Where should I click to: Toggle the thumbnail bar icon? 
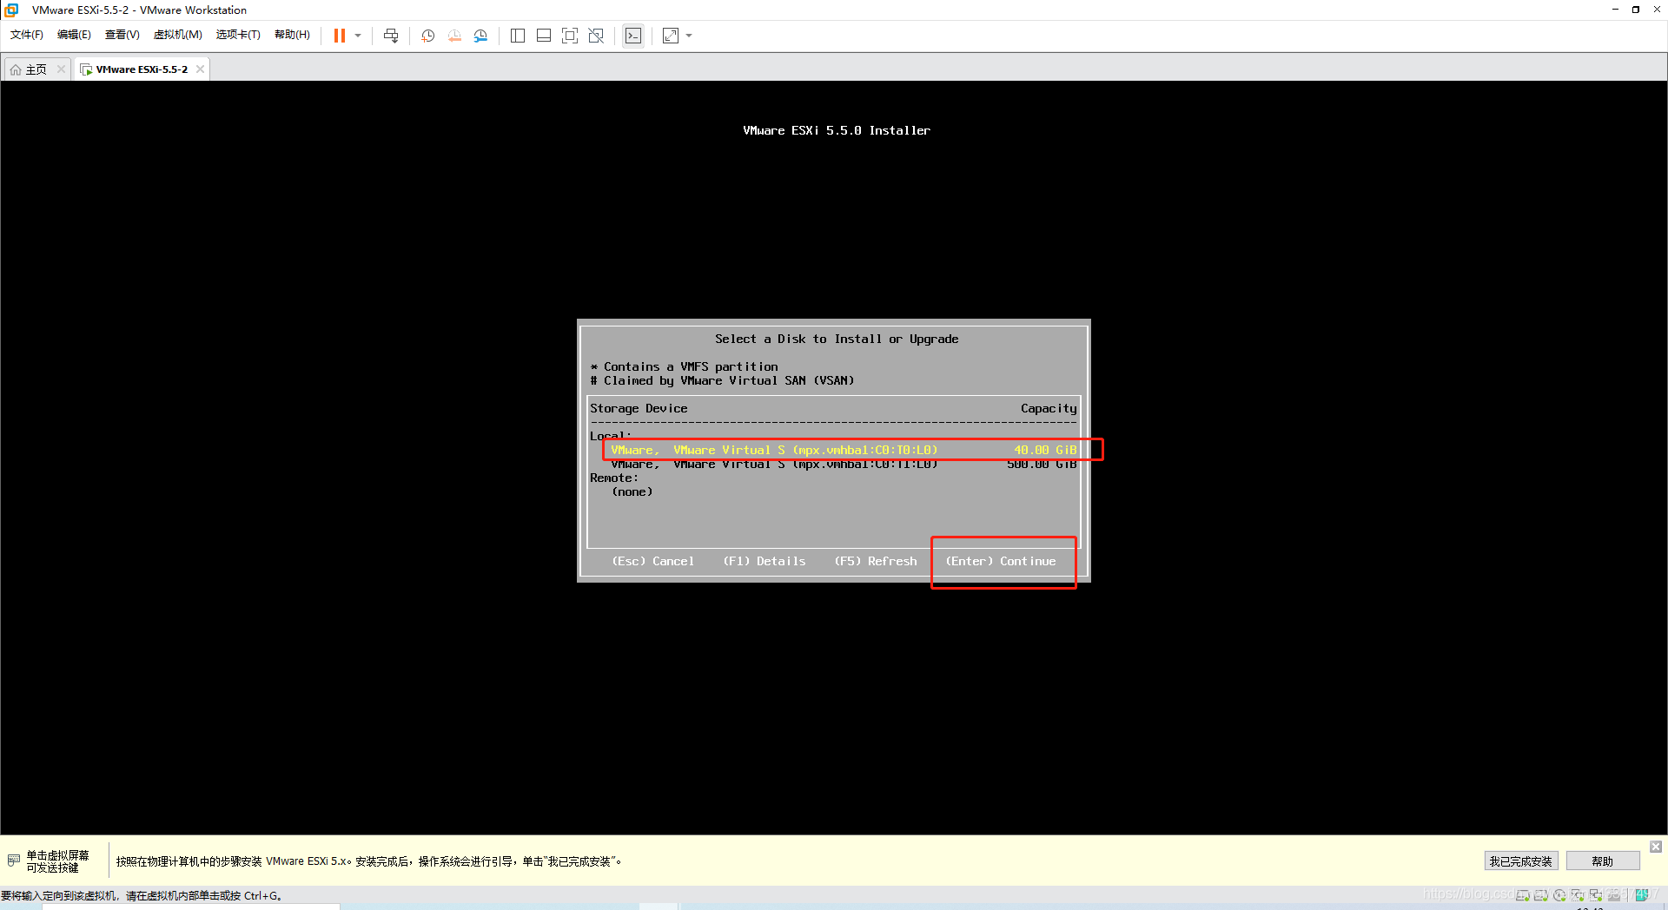pyautogui.click(x=544, y=36)
